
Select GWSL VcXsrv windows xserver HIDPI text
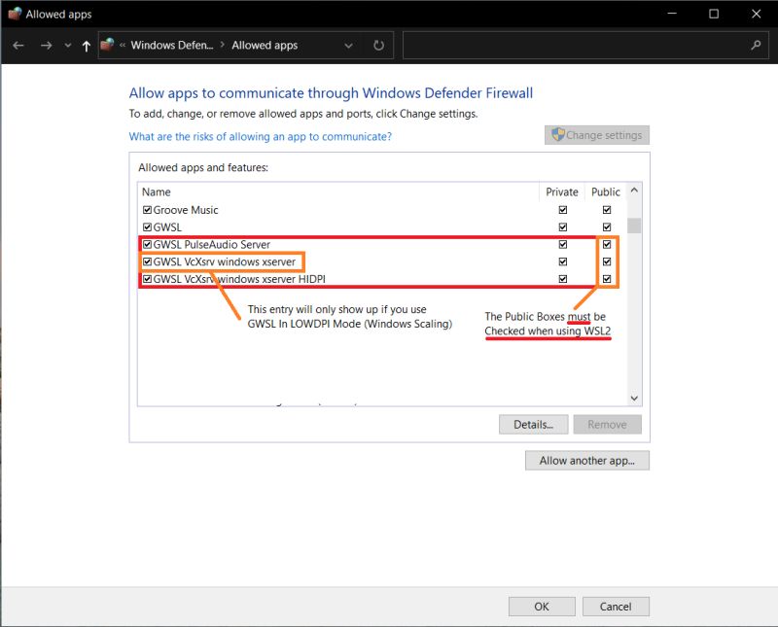(239, 279)
